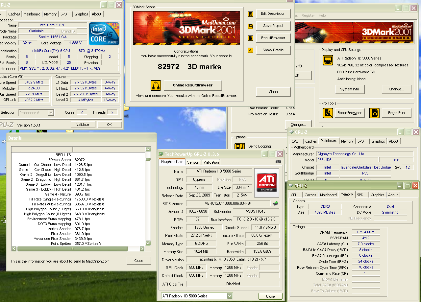
Task: Click the Batch Run button
Action: (397, 113)
